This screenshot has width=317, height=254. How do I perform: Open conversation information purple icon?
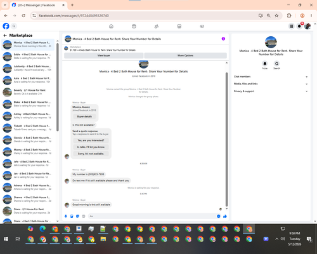pyautogui.click(x=223, y=39)
